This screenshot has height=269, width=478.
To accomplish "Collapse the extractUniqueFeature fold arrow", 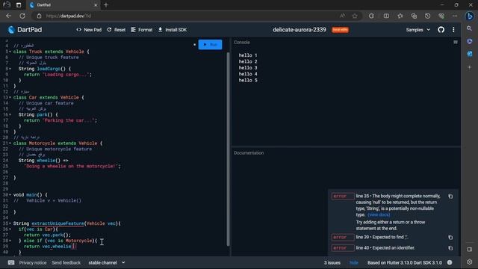I will [x=10, y=223].
